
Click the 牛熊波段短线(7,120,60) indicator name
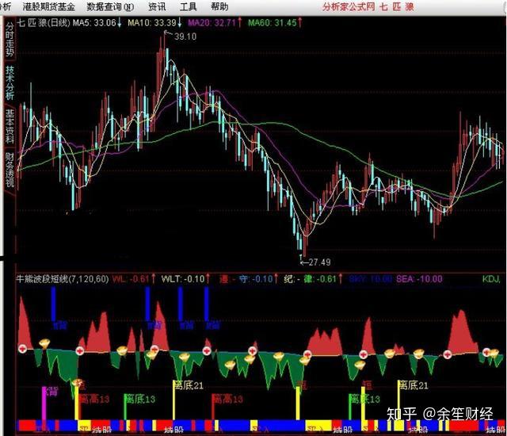[x=62, y=279]
